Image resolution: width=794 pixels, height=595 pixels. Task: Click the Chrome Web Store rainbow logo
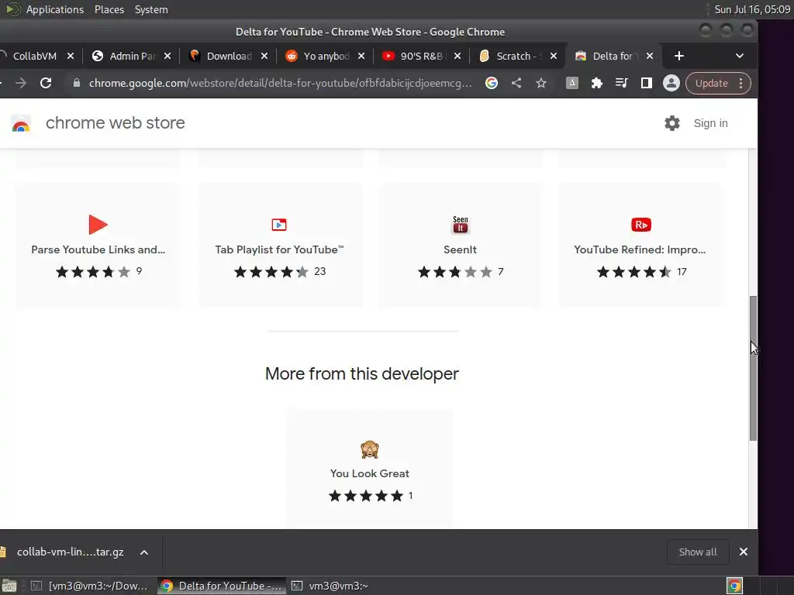(x=21, y=123)
